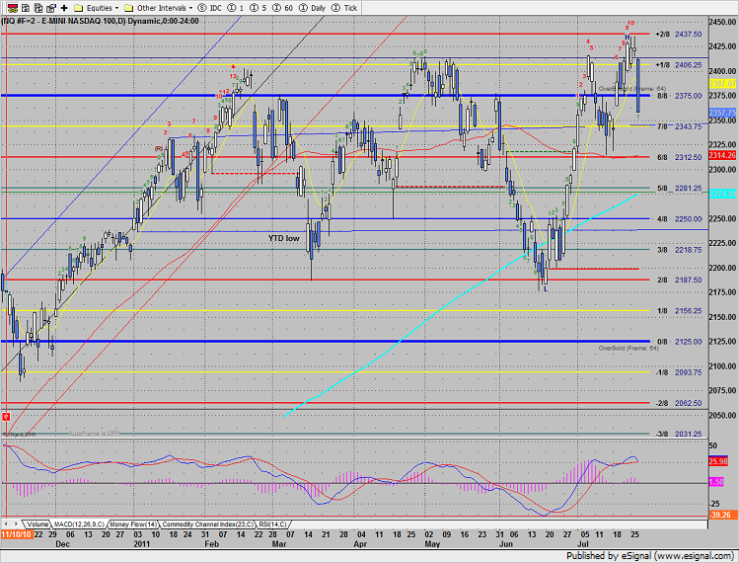Select the IDC symbol button
This screenshot has width=739, height=563.
(210, 8)
